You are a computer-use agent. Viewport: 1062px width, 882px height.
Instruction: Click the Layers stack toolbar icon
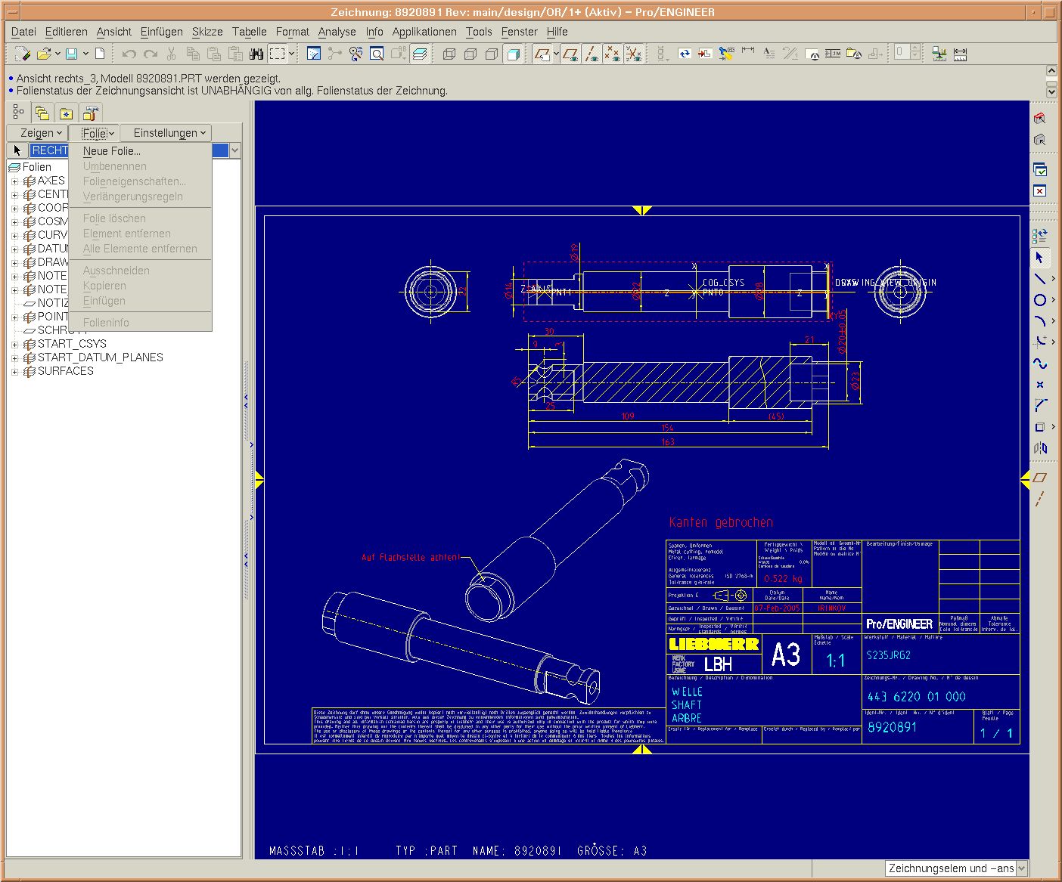click(x=420, y=54)
